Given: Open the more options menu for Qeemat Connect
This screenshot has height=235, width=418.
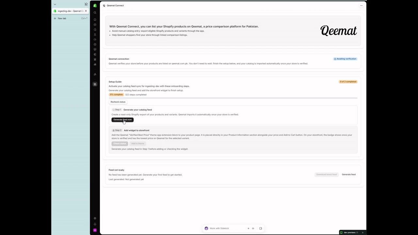Looking at the screenshot, I should [x=361, y=6].
